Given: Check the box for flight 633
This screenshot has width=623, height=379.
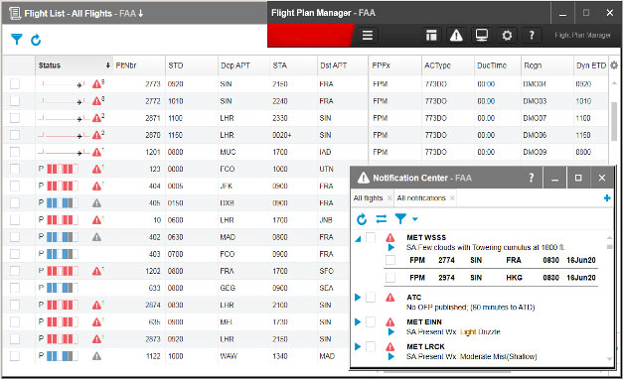Looking at the screenshot, I should [x=15, y=288].
